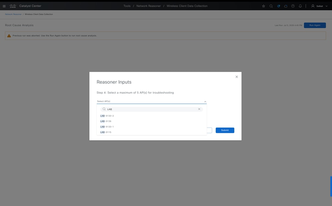
Task: Click the Saikat username
Action: coord(319,6)
